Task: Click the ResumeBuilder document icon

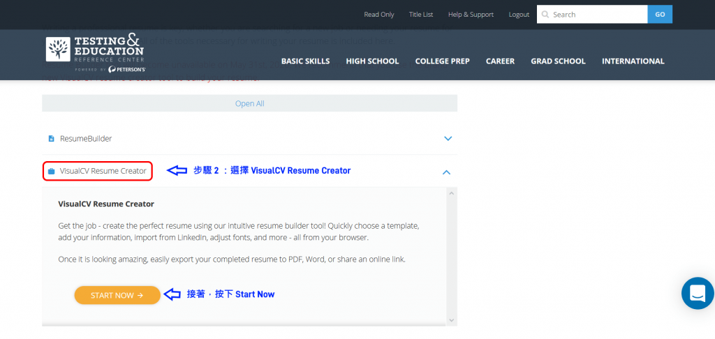Action: pos(52,139)
